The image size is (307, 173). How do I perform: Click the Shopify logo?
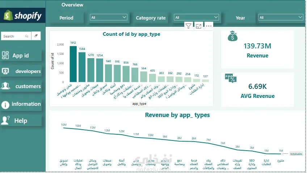tap(23, 16)
